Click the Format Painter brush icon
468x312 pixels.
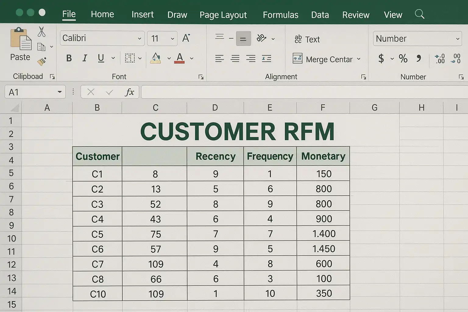click(42, 62)
